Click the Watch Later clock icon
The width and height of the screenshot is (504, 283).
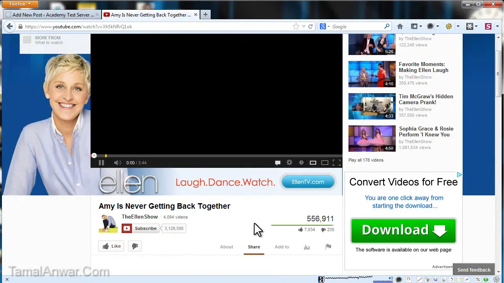[301, 163]
